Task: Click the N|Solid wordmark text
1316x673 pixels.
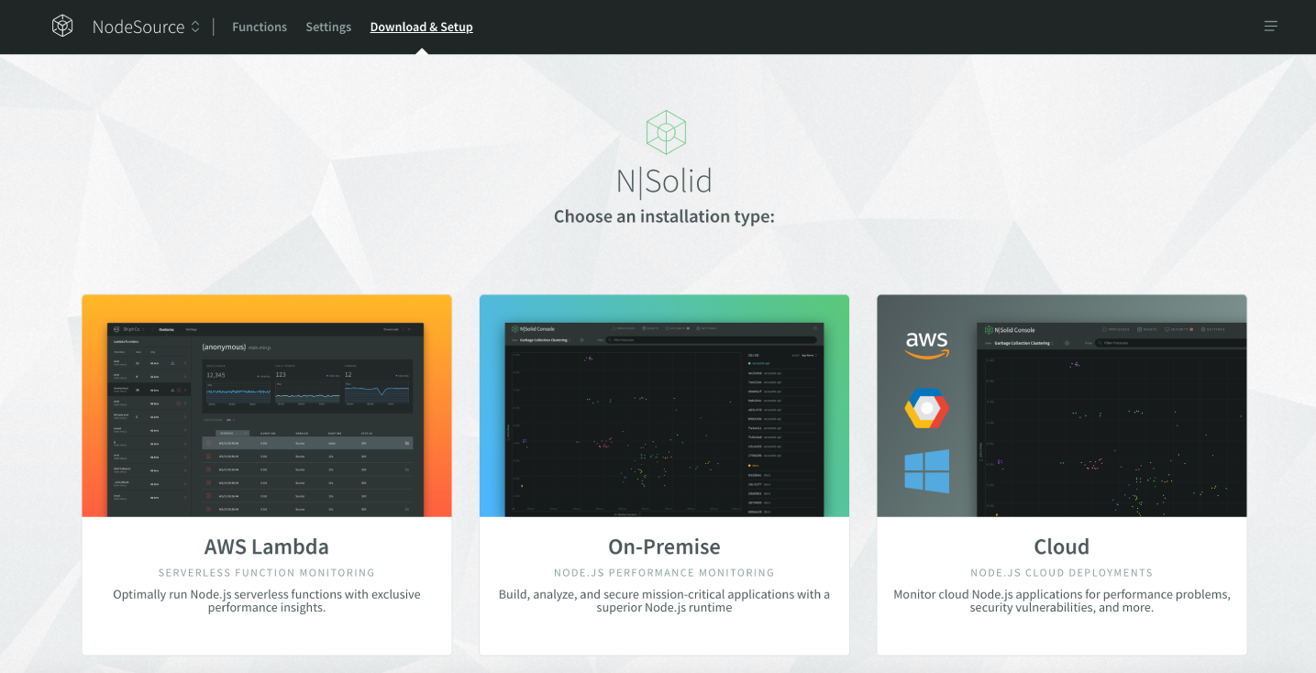Action: pyautogui.click(x=664, y=181)
